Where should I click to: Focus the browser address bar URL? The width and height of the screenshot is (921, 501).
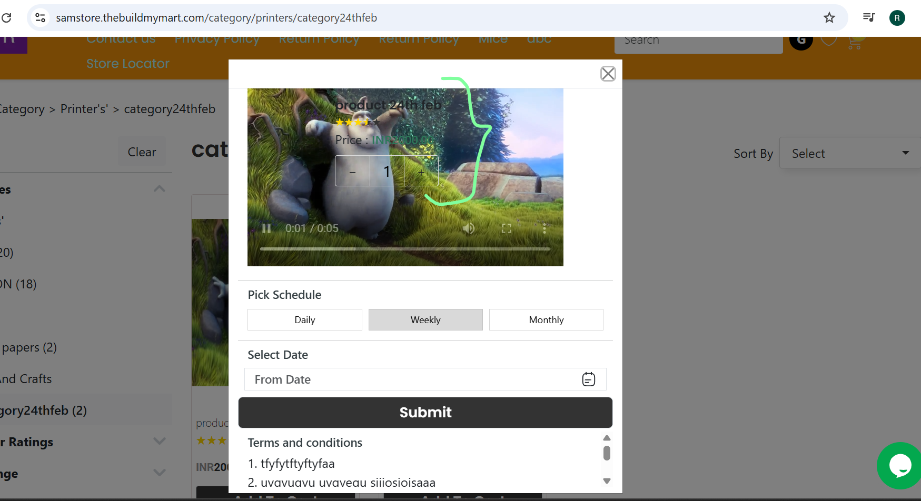coord(216,18)
